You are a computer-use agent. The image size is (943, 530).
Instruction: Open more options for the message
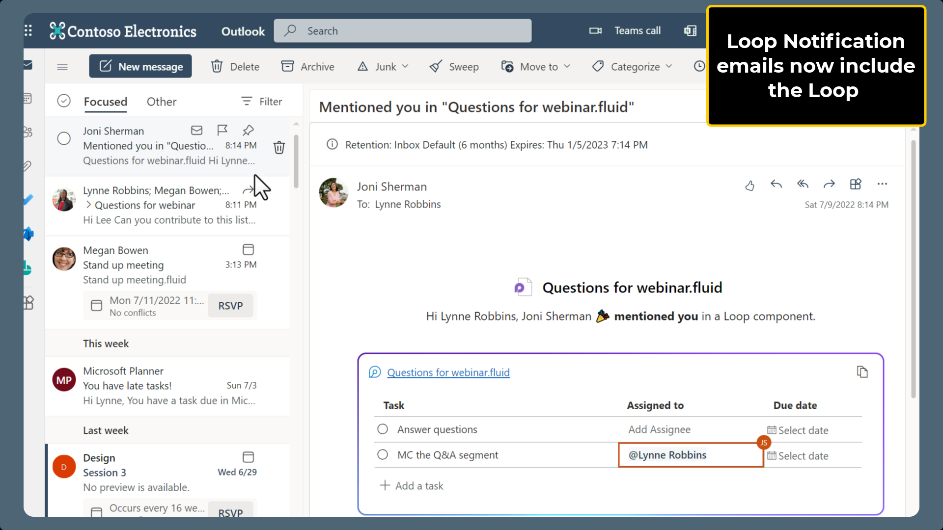pos(882,184)
